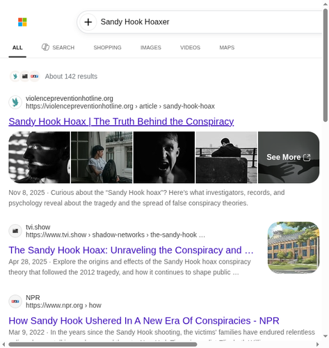
Task: Open 'Sandy Hook Hoax | The Truth' link
Action: (x=121, y=122)
